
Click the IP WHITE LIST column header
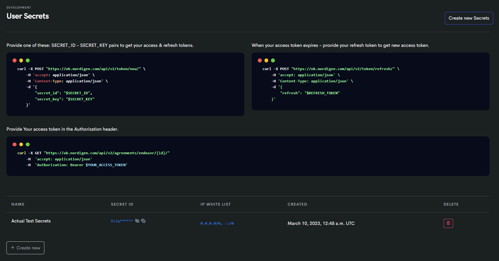[215, 204]
